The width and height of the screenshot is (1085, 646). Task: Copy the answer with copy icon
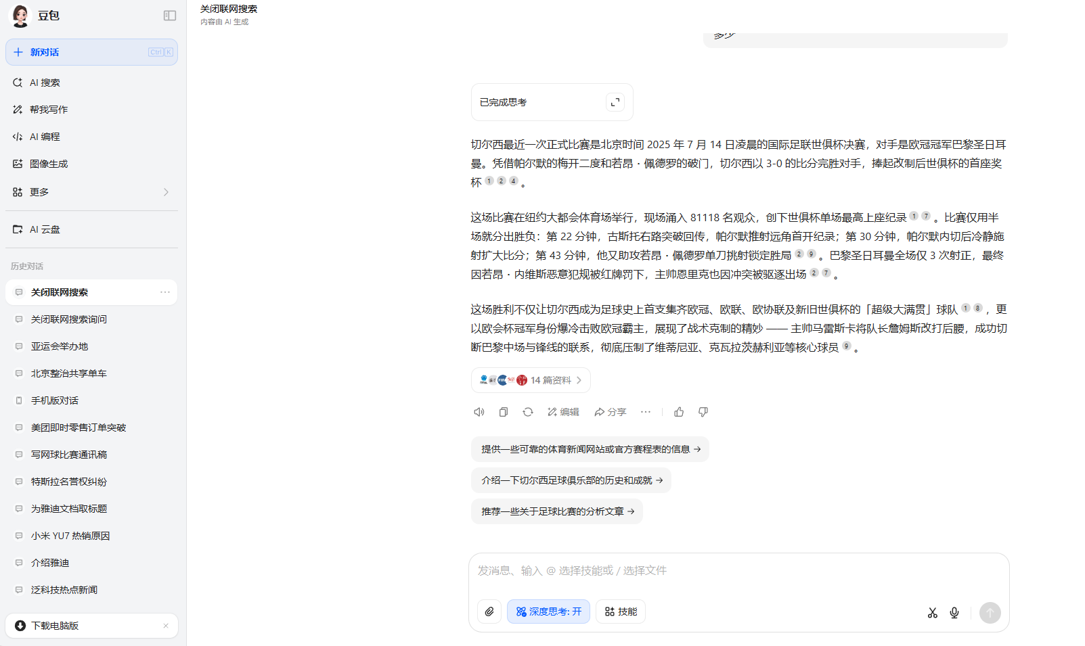(504, 412)
